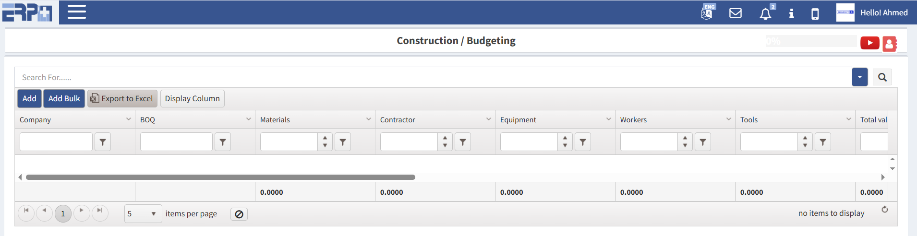917x236 pixels.
Task: Click the mobile phone icon
Action: (x=815, y=14)
